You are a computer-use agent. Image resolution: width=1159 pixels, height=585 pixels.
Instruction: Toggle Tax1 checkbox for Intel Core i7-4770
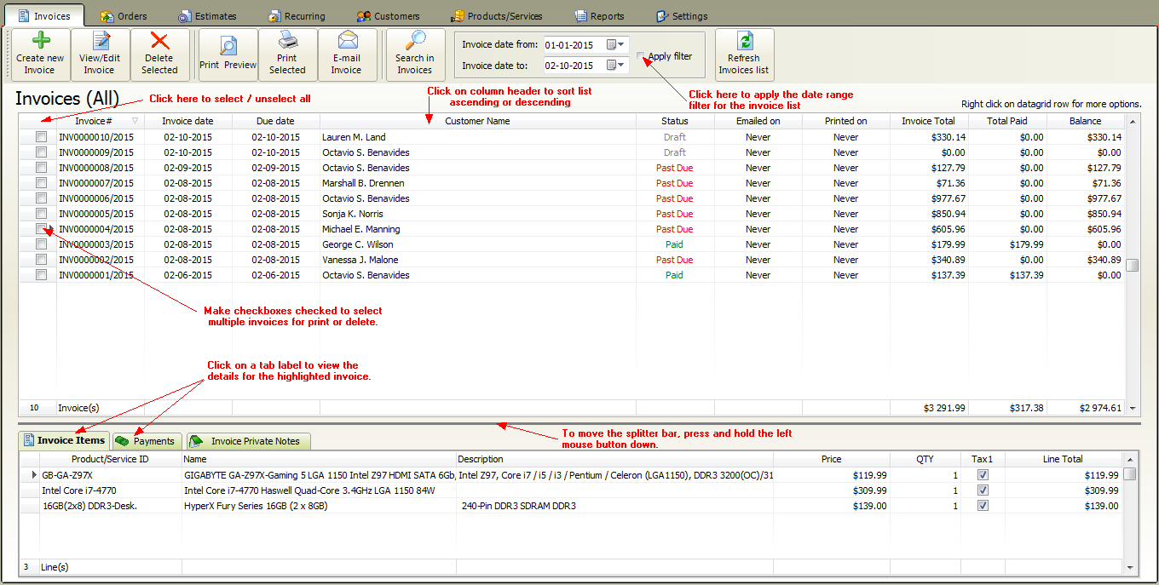coord(983,490)
